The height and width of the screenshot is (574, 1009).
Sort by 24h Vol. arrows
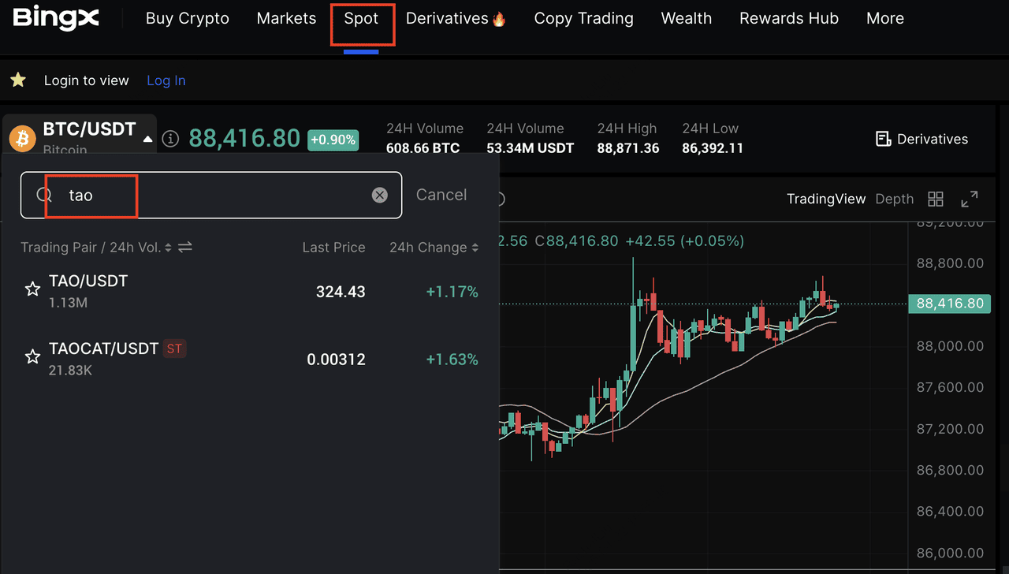pos(168,248)
